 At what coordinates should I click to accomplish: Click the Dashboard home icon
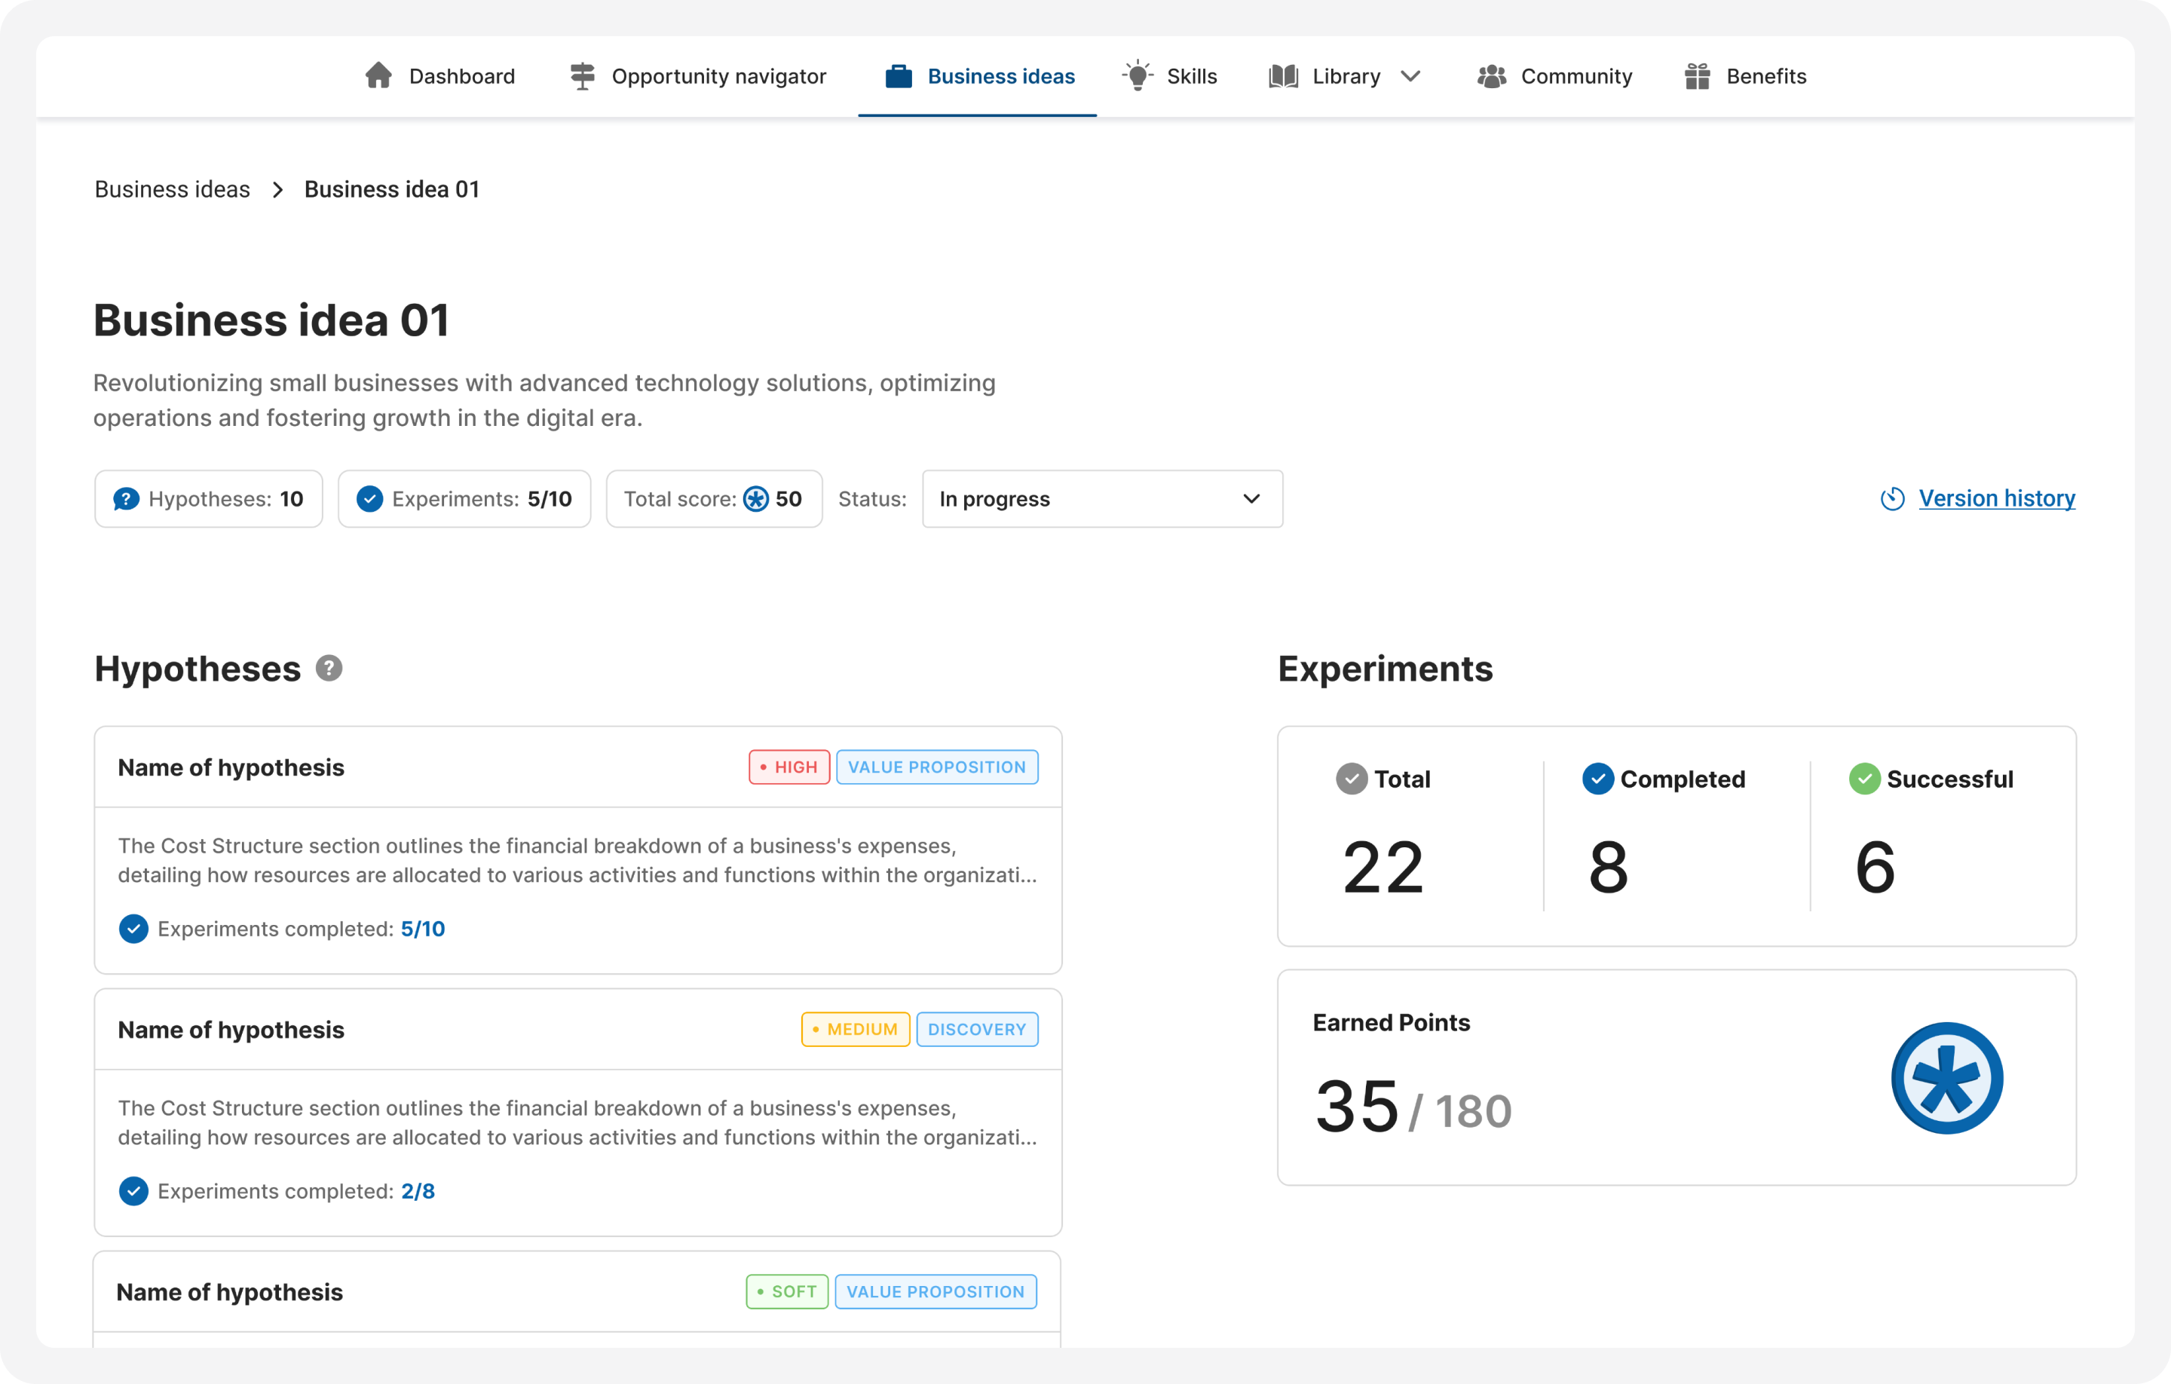[x=378, y=75]
